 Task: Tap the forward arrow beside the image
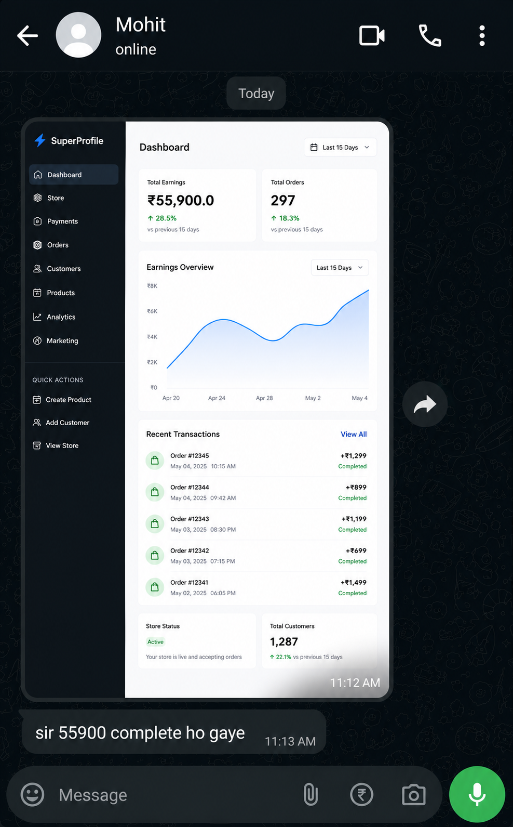coord(425,404)
